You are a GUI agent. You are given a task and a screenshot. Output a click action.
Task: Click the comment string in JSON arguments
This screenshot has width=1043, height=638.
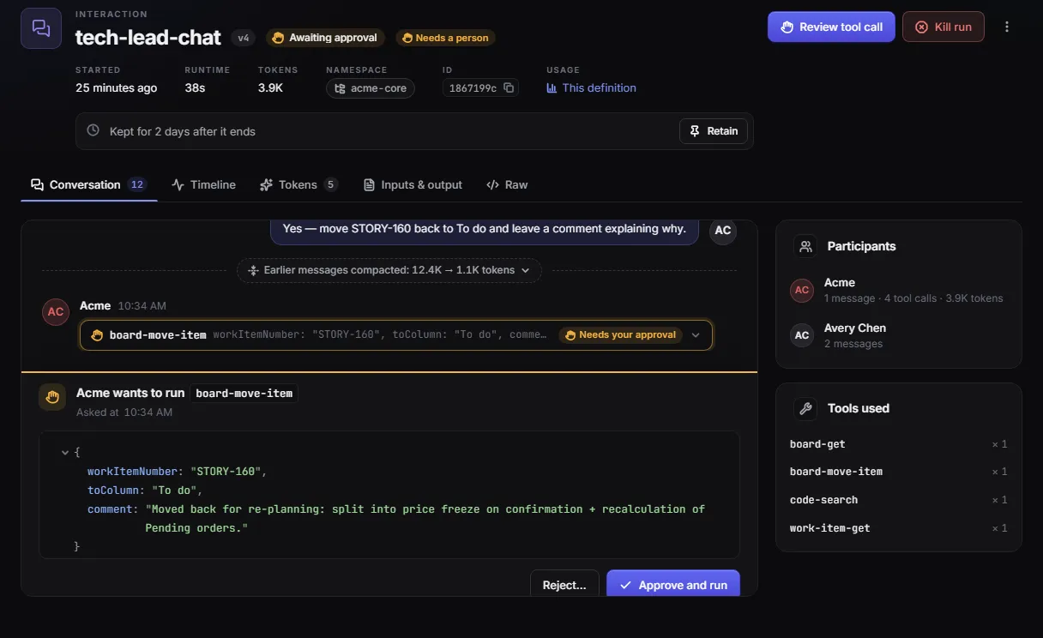click(x=425, y=519)
